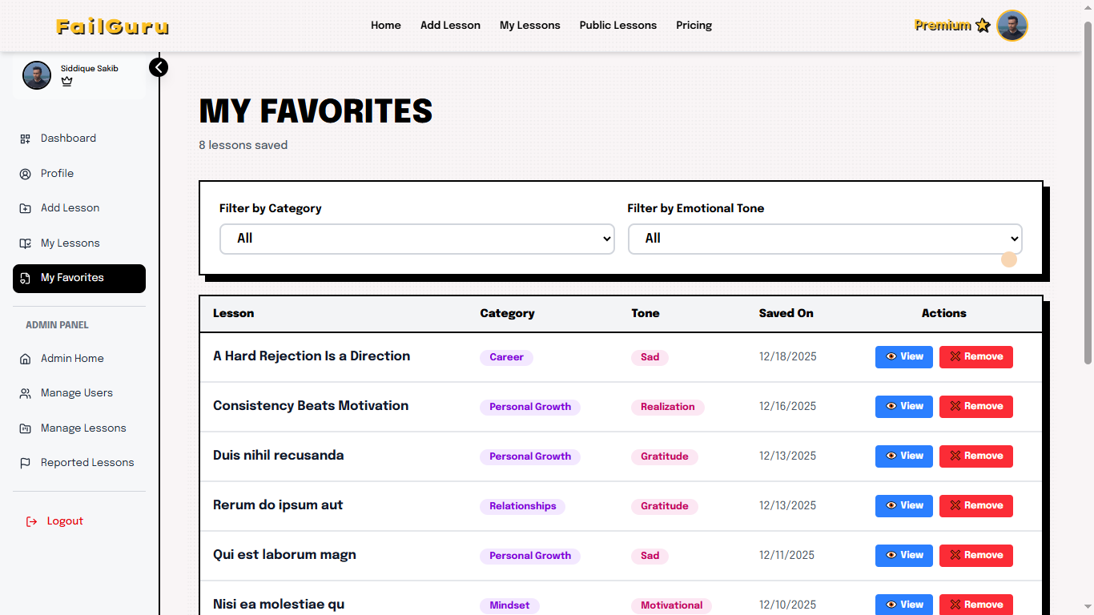
Task: Remove Qui est laborum magn from favorites
Action: point(976,556)
